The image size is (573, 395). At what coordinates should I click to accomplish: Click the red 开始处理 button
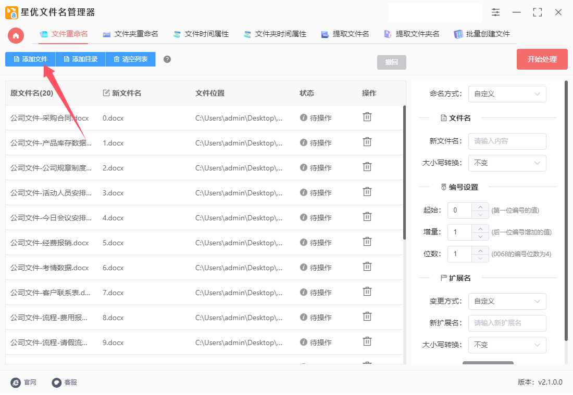(542, 59)
